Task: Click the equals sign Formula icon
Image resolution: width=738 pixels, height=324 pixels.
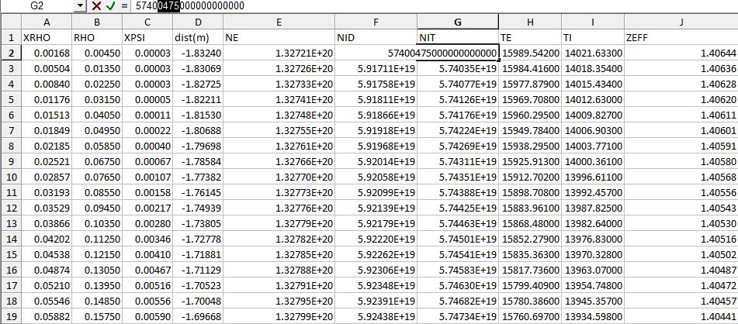Action: (x=125, y=5)
